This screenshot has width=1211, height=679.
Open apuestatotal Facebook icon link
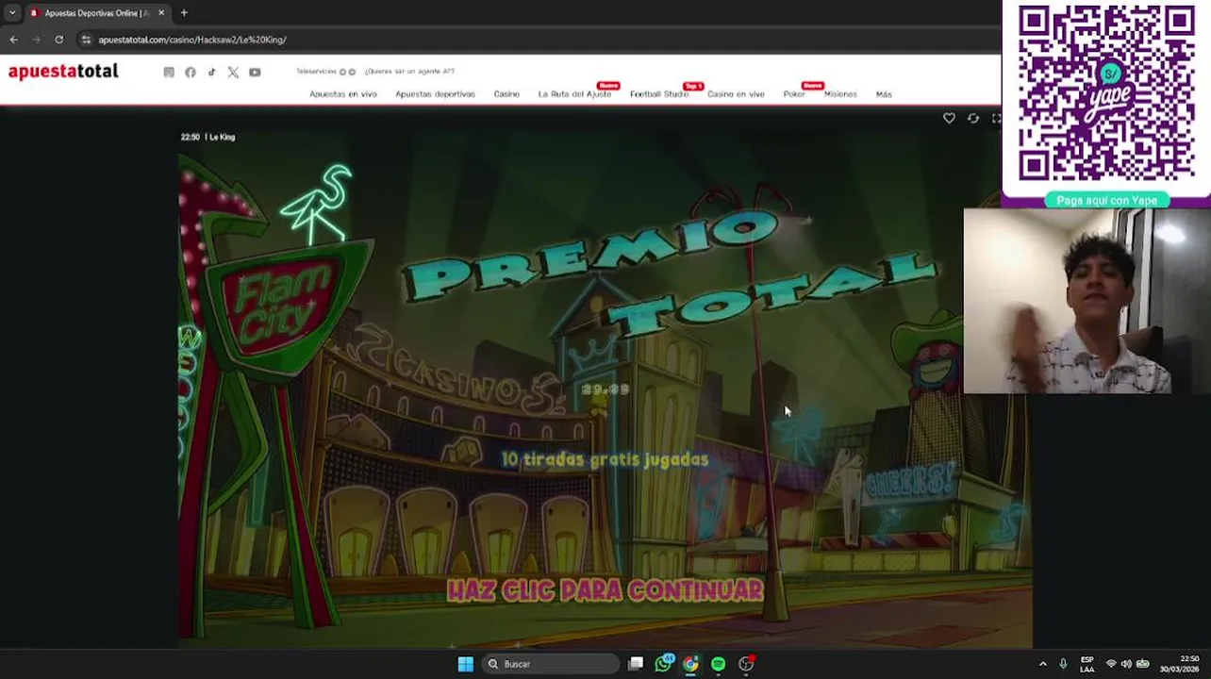pos(191,73)
